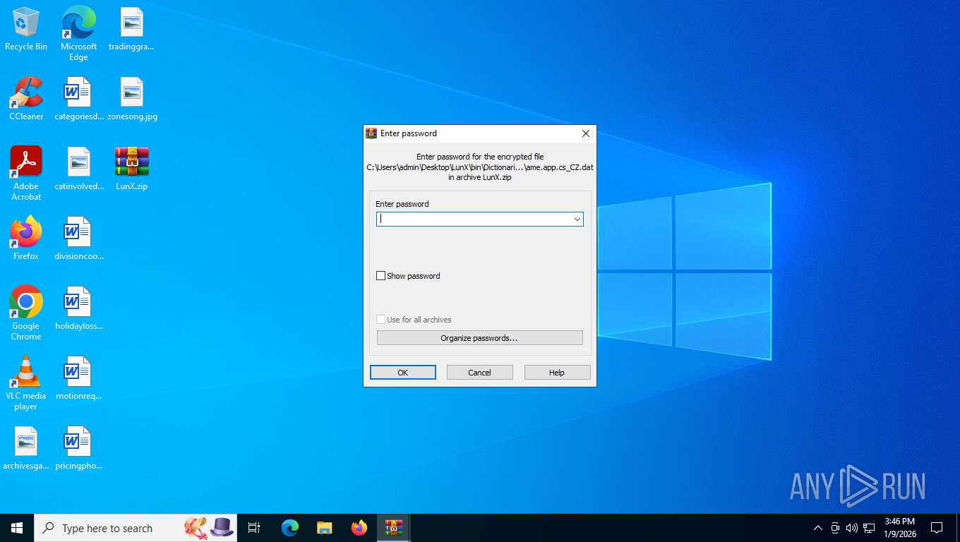The width and height of the screenshot is (960, 542).
Task: Click the WinRAR icon in dialog title bar
Action: (x=371, y=133)
